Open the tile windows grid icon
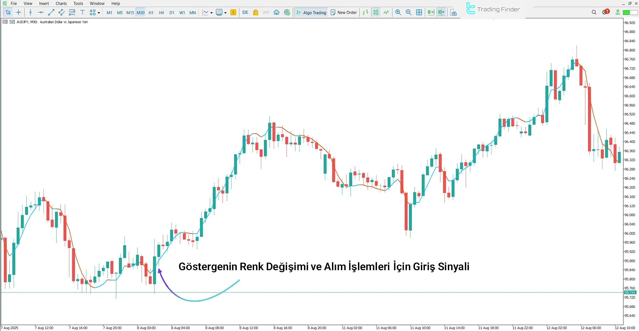 (x=419, y=13)
